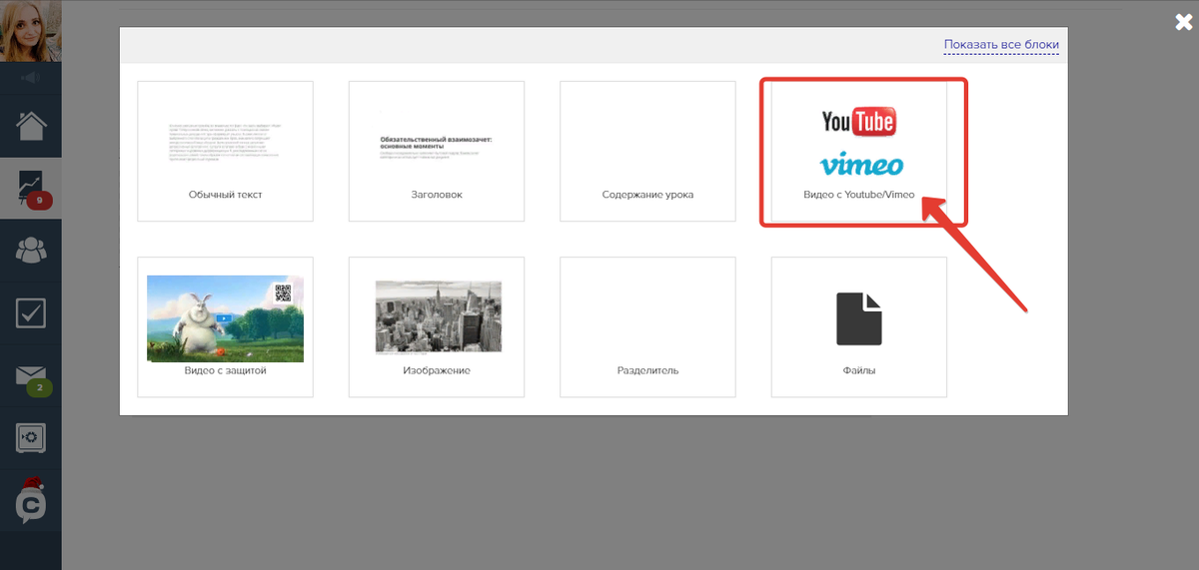Open the chart statistics icon with badge 9
The height and width of the screenshot is (570, 1199).
coord(31,189)
